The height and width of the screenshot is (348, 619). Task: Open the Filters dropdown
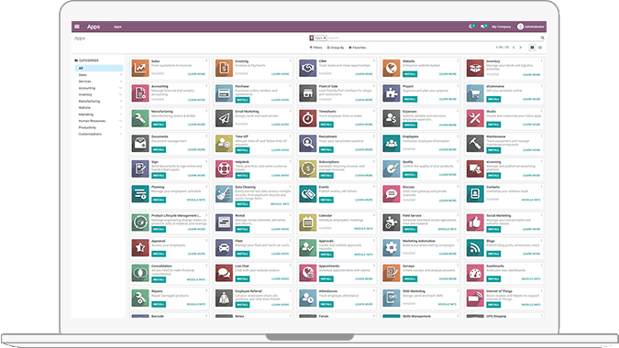[315, 48]
